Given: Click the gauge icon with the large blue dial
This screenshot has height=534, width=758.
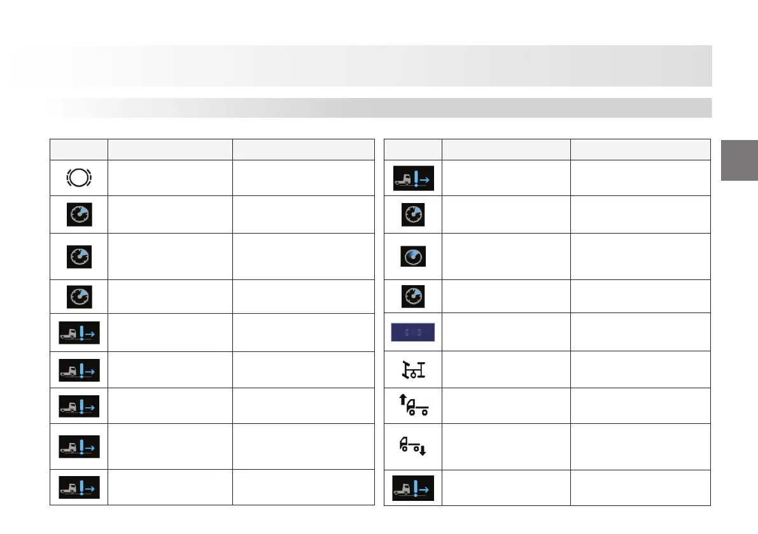Looking at the screenshot, I should tap(413, 256).
